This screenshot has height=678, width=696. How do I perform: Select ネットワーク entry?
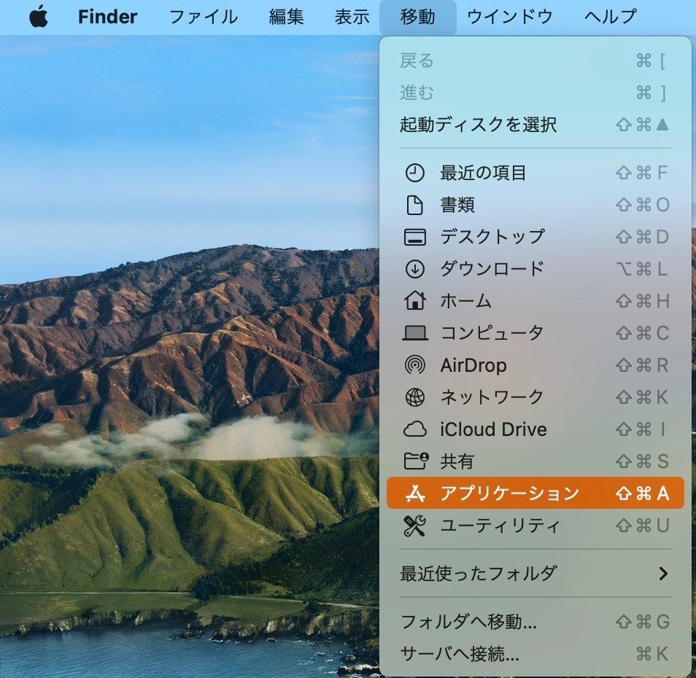pos(535,397)
